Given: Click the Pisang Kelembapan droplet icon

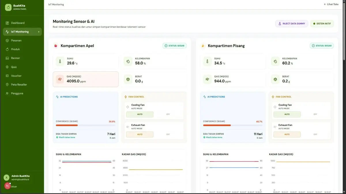Looking at the screenshot, I should pos(275,61).
